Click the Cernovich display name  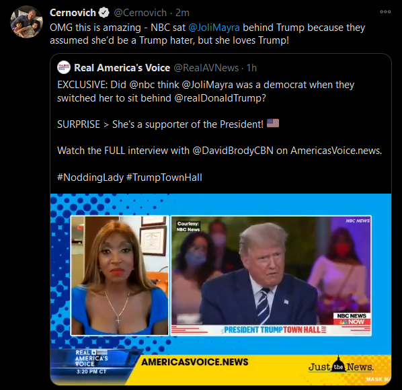[x=73, y=13]
